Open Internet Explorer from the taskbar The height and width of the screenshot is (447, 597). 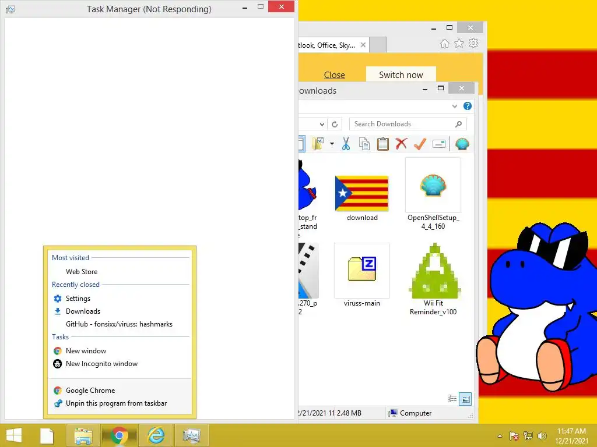click(156, 435)
